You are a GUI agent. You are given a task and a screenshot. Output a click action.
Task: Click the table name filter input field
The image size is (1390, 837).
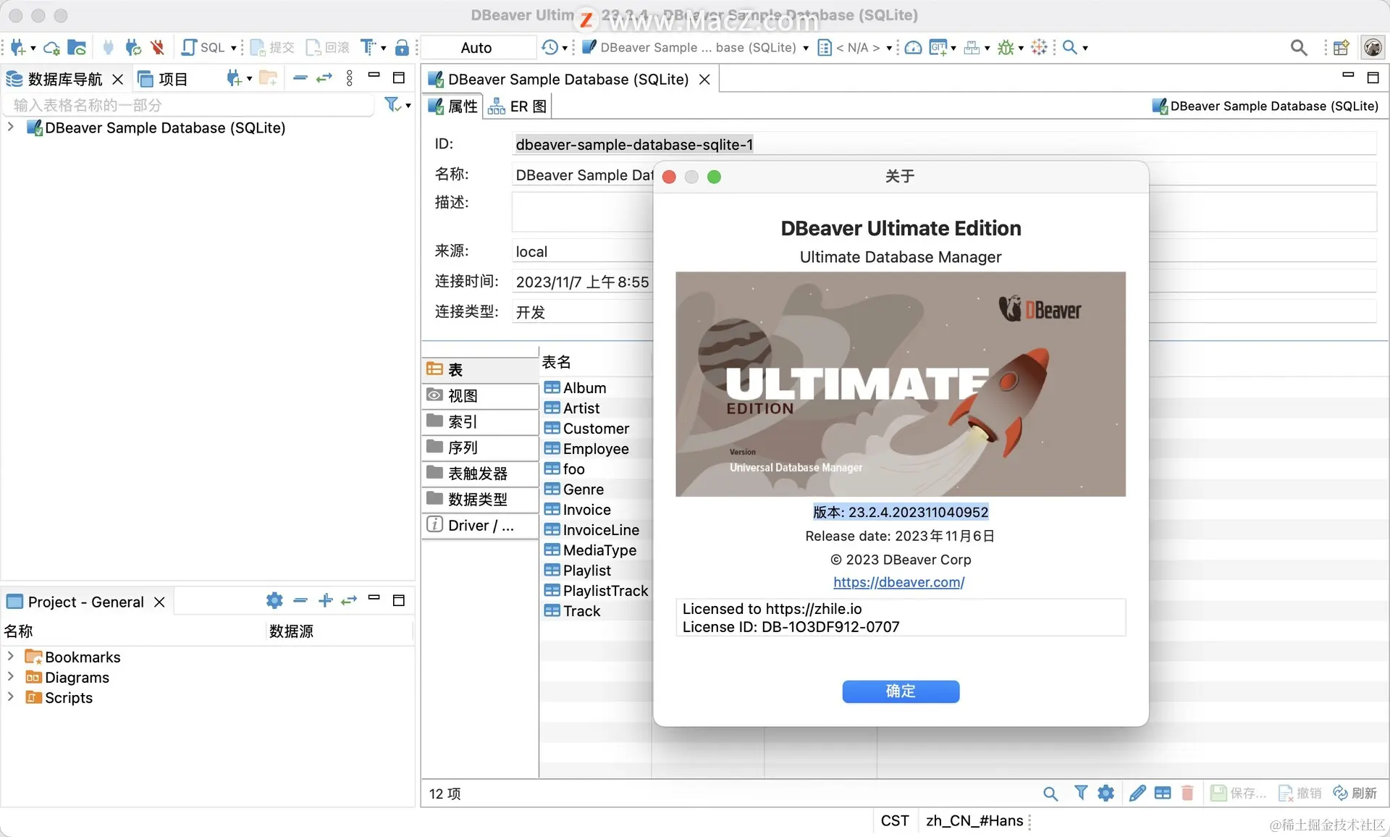188,106
